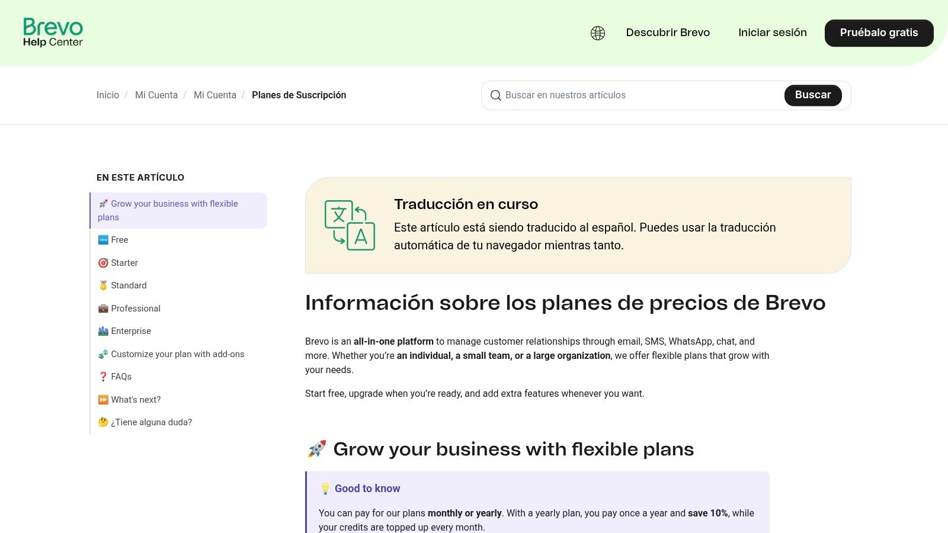The image size is (948, 533).
Task: Open the globe language selector icon
Action: click(598, 33)
